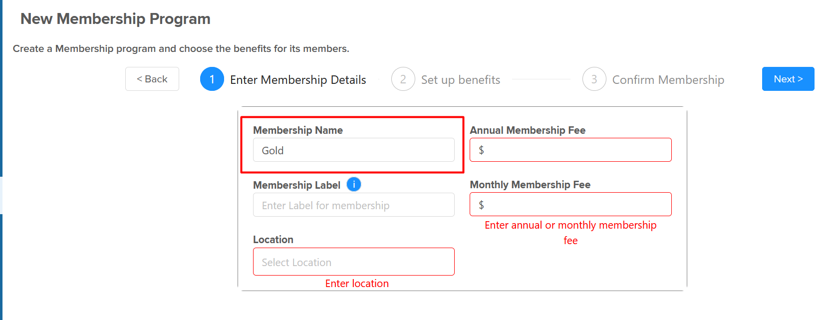Select the Enter Membership Details step

[x=298, y=79]
